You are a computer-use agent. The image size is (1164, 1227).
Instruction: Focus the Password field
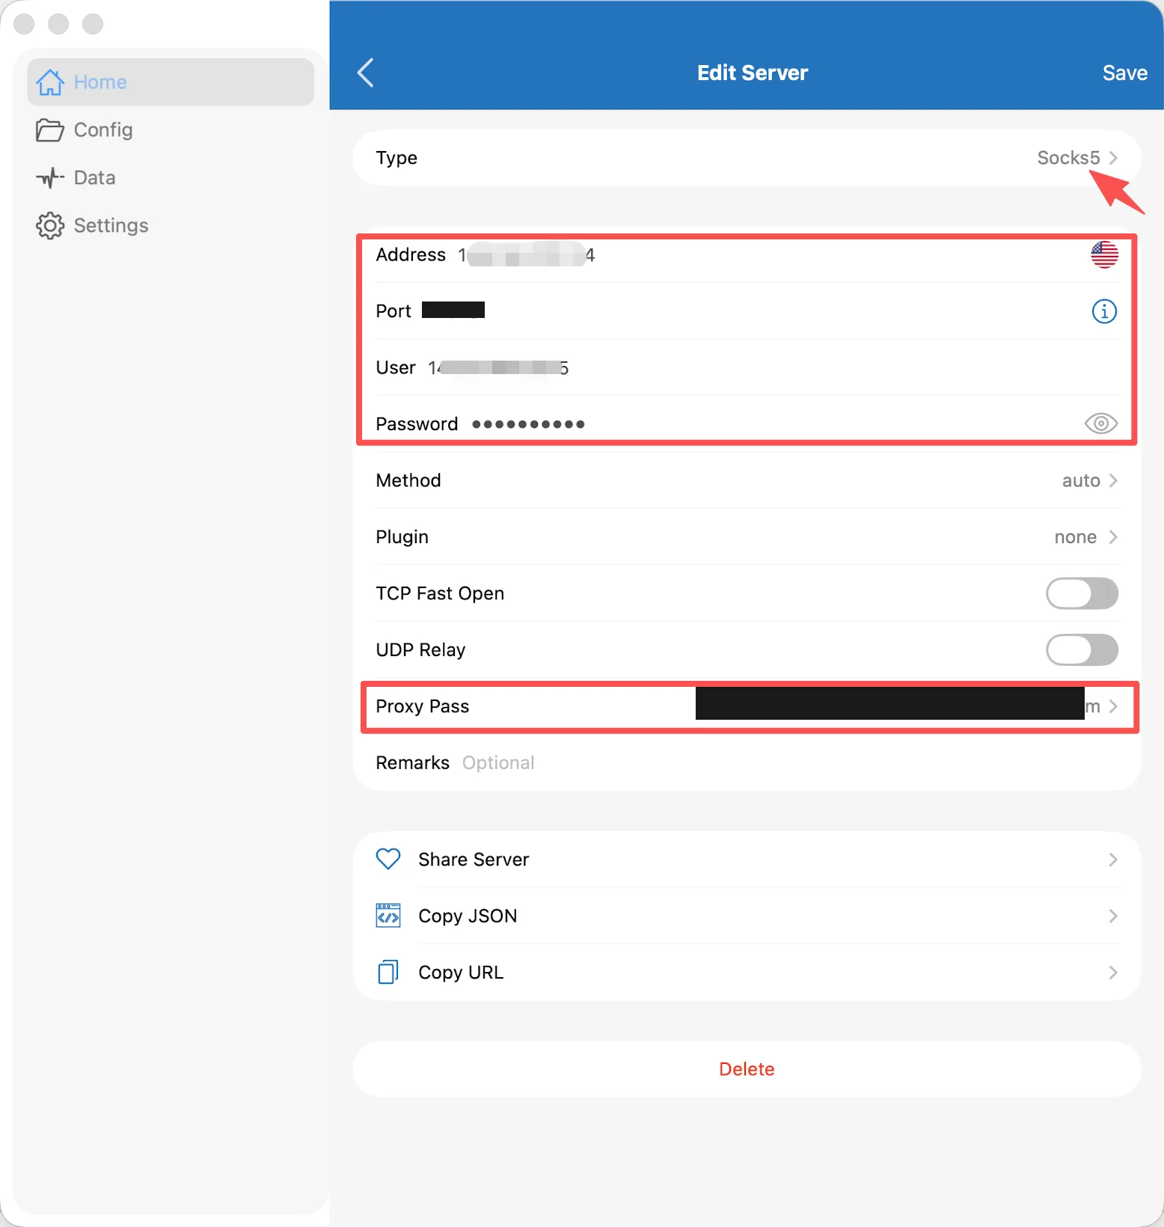(x=774, y=424)
